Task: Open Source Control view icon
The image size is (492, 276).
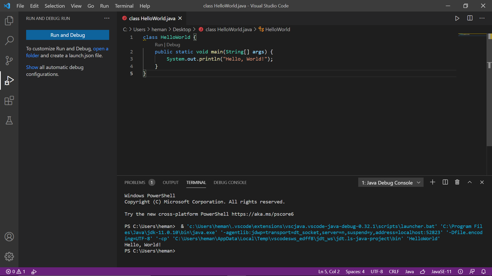Action: 9,61
